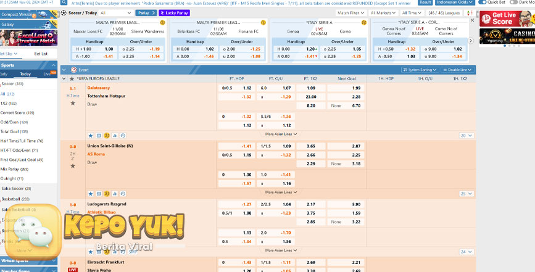Open statistics chart icon in Galatasaray match toolbar
Image resolution: width=535 pixels, height=272 pixels.
(x=115, y=136)
